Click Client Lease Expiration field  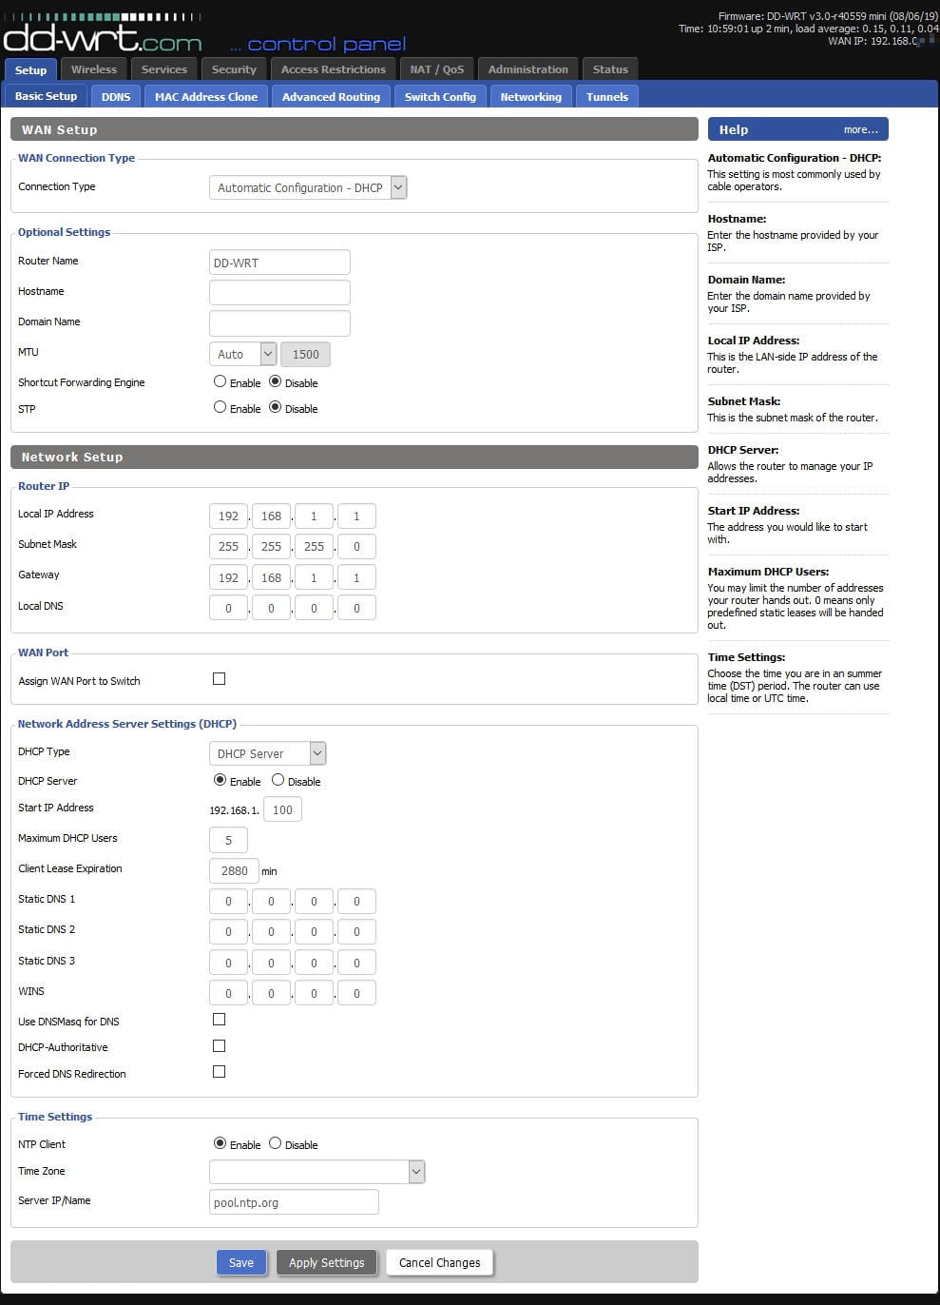point(234,870)
